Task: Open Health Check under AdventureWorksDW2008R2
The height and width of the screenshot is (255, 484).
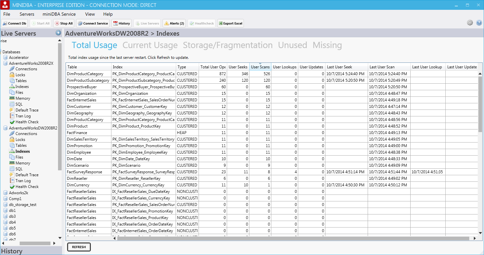Action: (27, 187)
